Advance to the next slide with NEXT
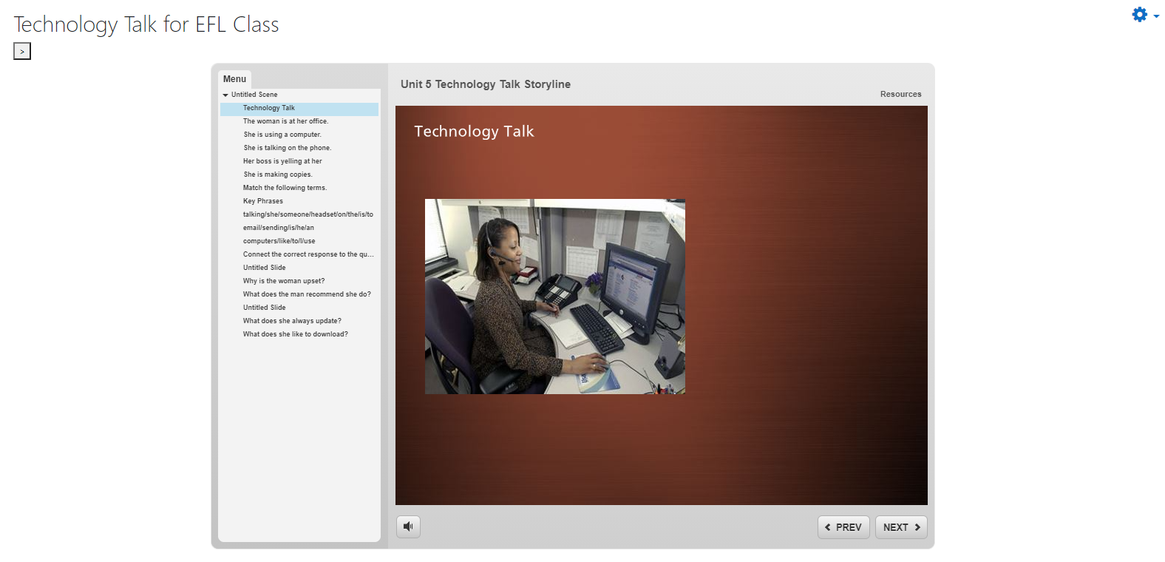 pos(901,527)
